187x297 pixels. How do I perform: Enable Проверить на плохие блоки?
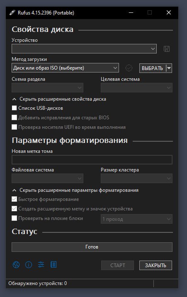click(14, 218)
